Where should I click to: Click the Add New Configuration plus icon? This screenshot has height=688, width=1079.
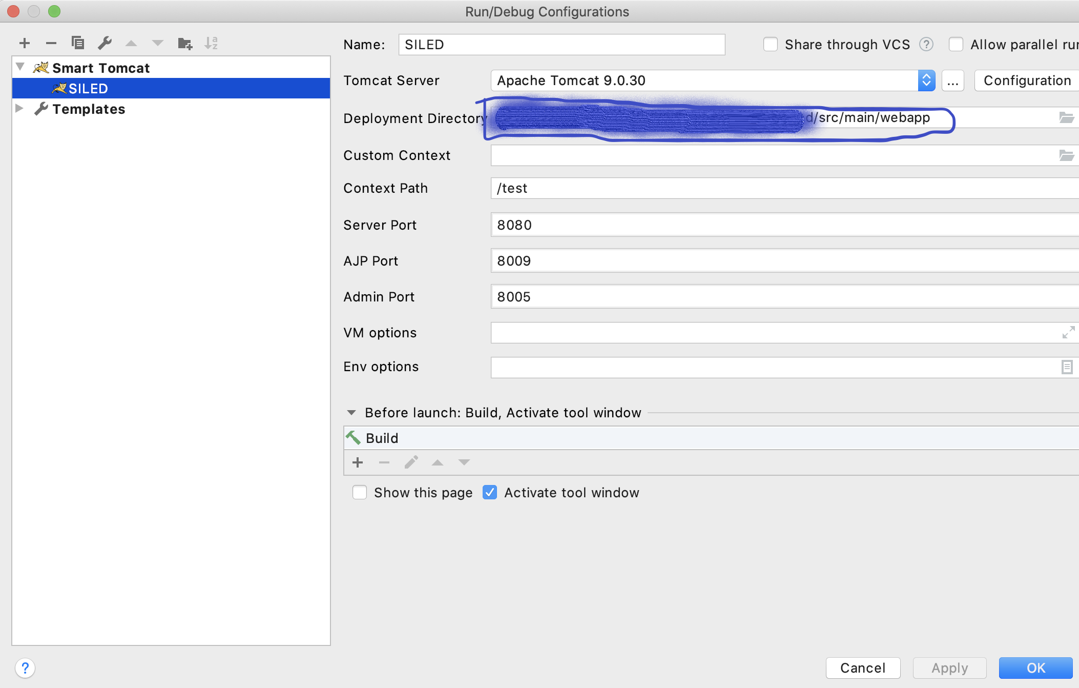tap(25, 43)
